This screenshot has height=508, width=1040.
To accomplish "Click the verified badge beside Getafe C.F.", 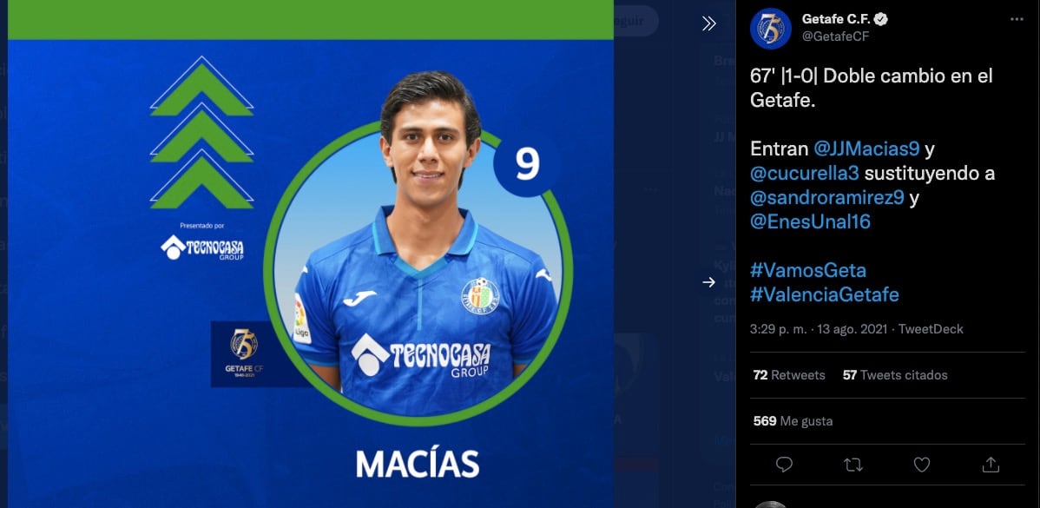I will (x=881, y=19).
